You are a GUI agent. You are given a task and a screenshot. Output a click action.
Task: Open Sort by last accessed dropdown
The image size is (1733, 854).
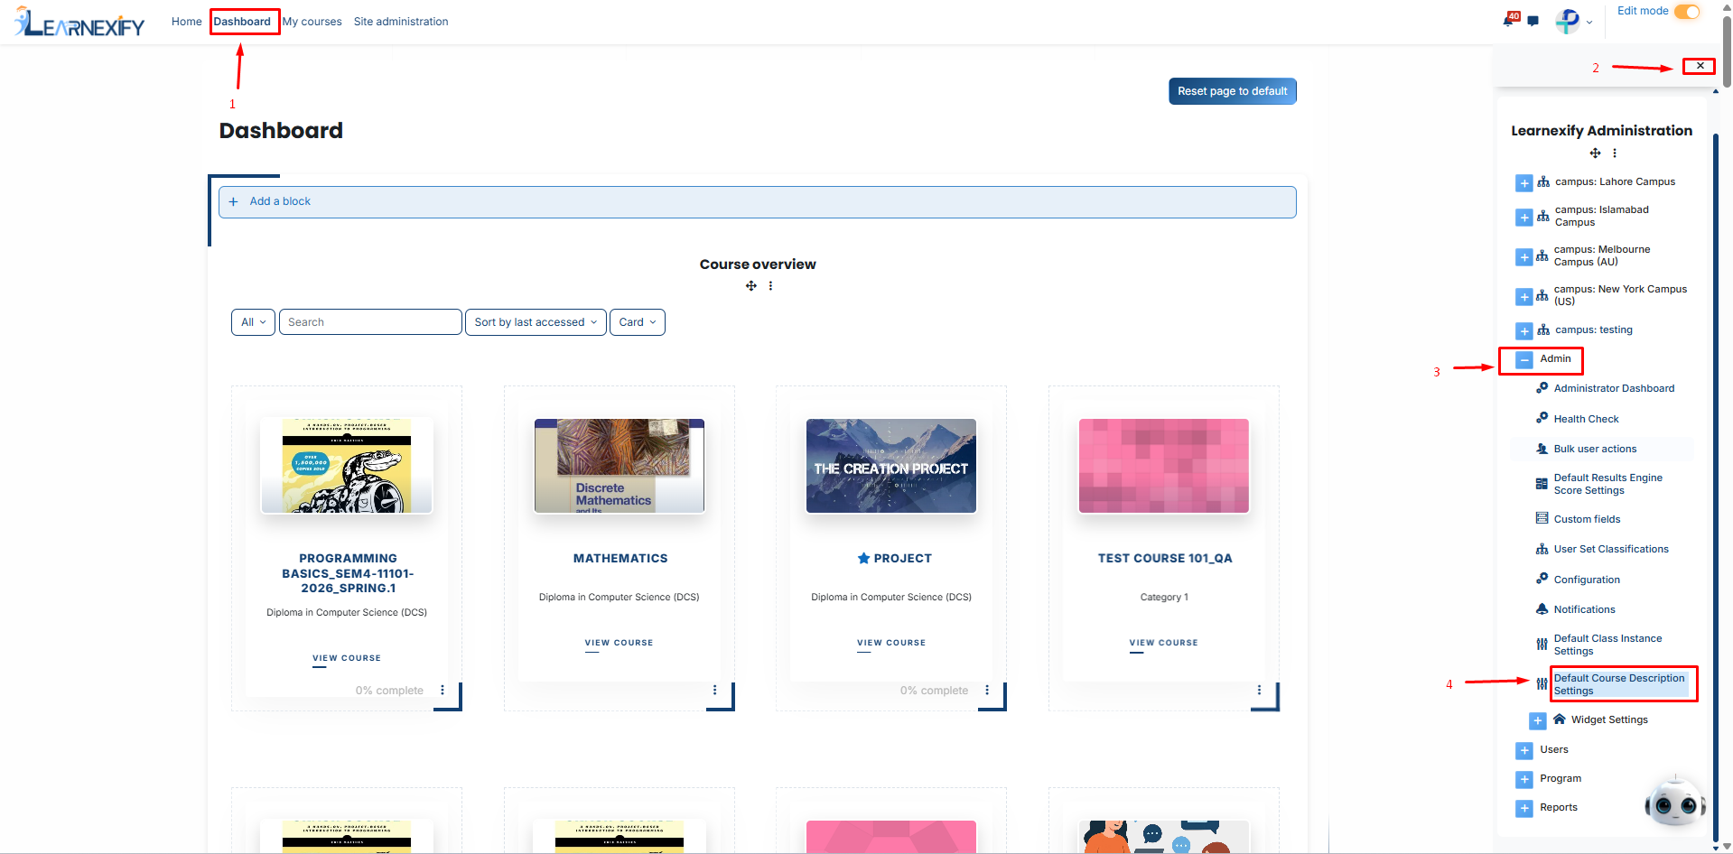point(536,322)
